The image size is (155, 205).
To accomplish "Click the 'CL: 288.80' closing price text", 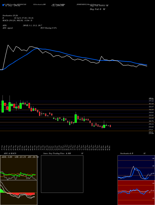I will pyautogui.click(x=58, y=6).
